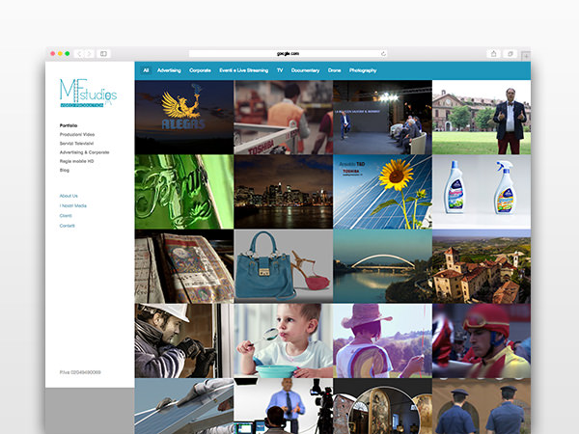Open Produzioni Video sidebar link
The image size is (579, 434).
click(77, 134)
